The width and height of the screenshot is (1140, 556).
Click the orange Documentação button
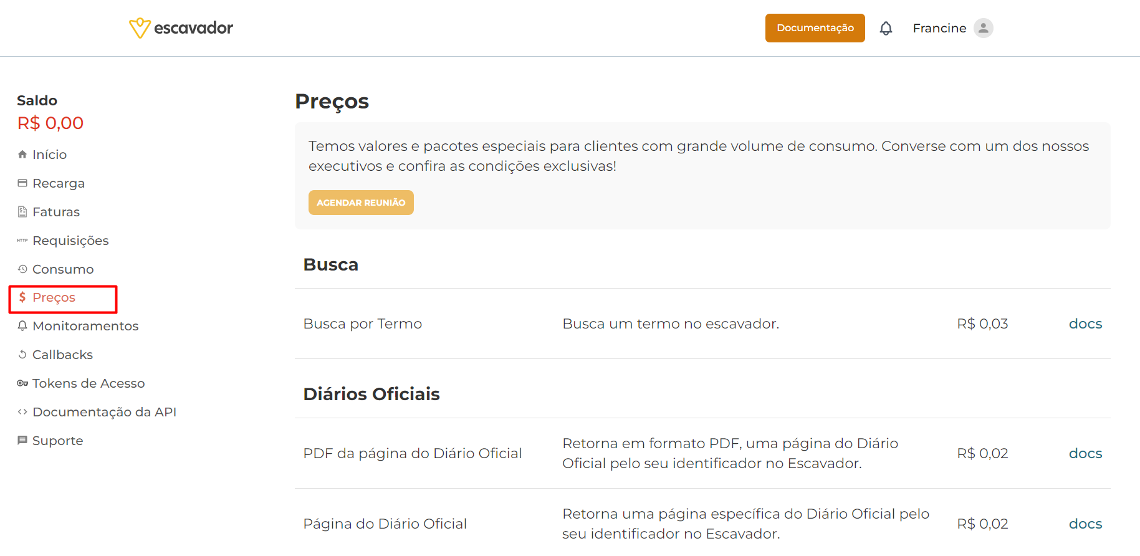tap(815, 28)
